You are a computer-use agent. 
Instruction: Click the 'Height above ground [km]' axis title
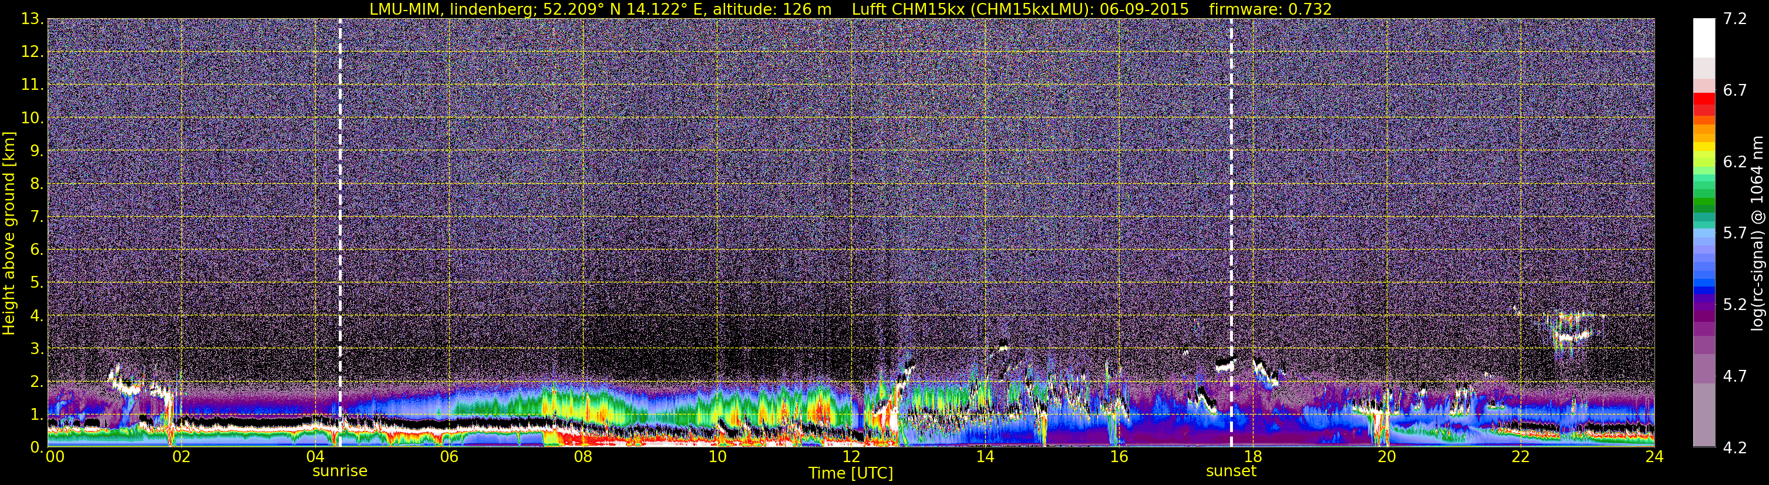pos(9,234)
